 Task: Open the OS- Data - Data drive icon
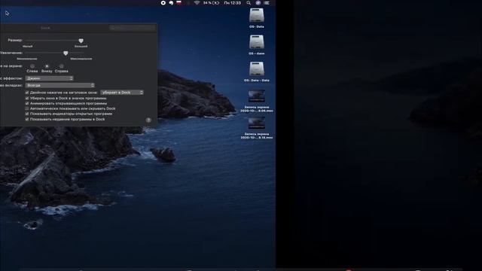[256, 69]
